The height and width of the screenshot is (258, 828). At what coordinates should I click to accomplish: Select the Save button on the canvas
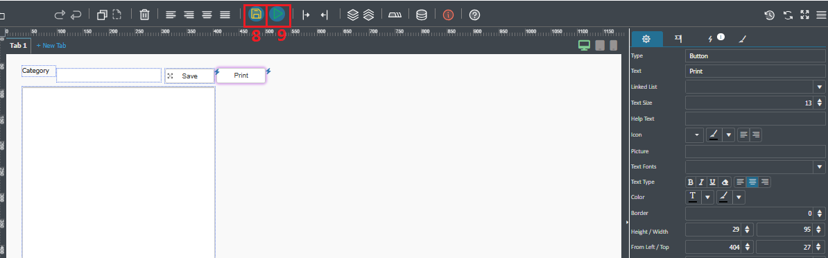(189, 76)
